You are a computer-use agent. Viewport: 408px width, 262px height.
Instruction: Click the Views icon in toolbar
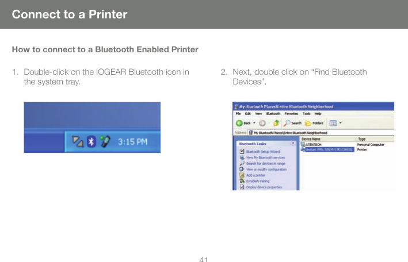point(333,123)
